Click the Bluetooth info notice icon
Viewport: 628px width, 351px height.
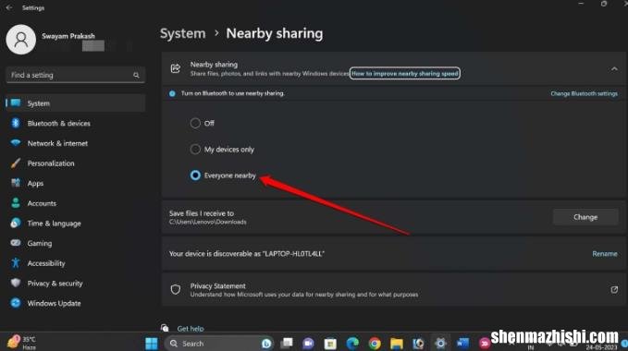click(172, 93)
